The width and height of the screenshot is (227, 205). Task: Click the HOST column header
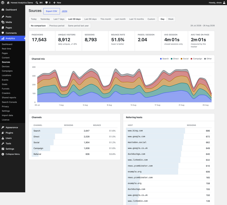(x=130, y=125)
